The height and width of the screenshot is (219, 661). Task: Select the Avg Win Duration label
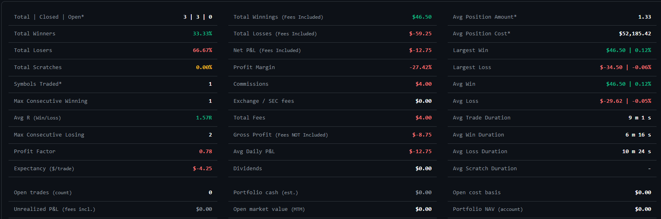[x=478, y=135]
